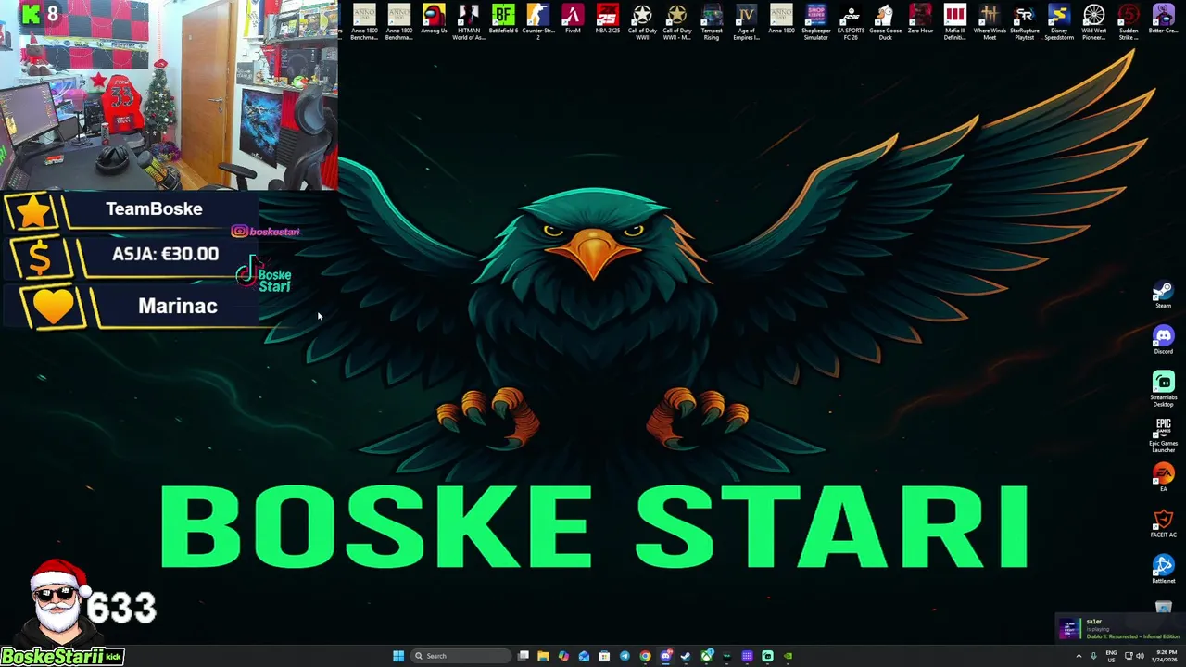Image resolution: width=1186 pixels, height=667 pixels.
Task: Open the Battlefield 6 desktop icon
Action: 503,20
